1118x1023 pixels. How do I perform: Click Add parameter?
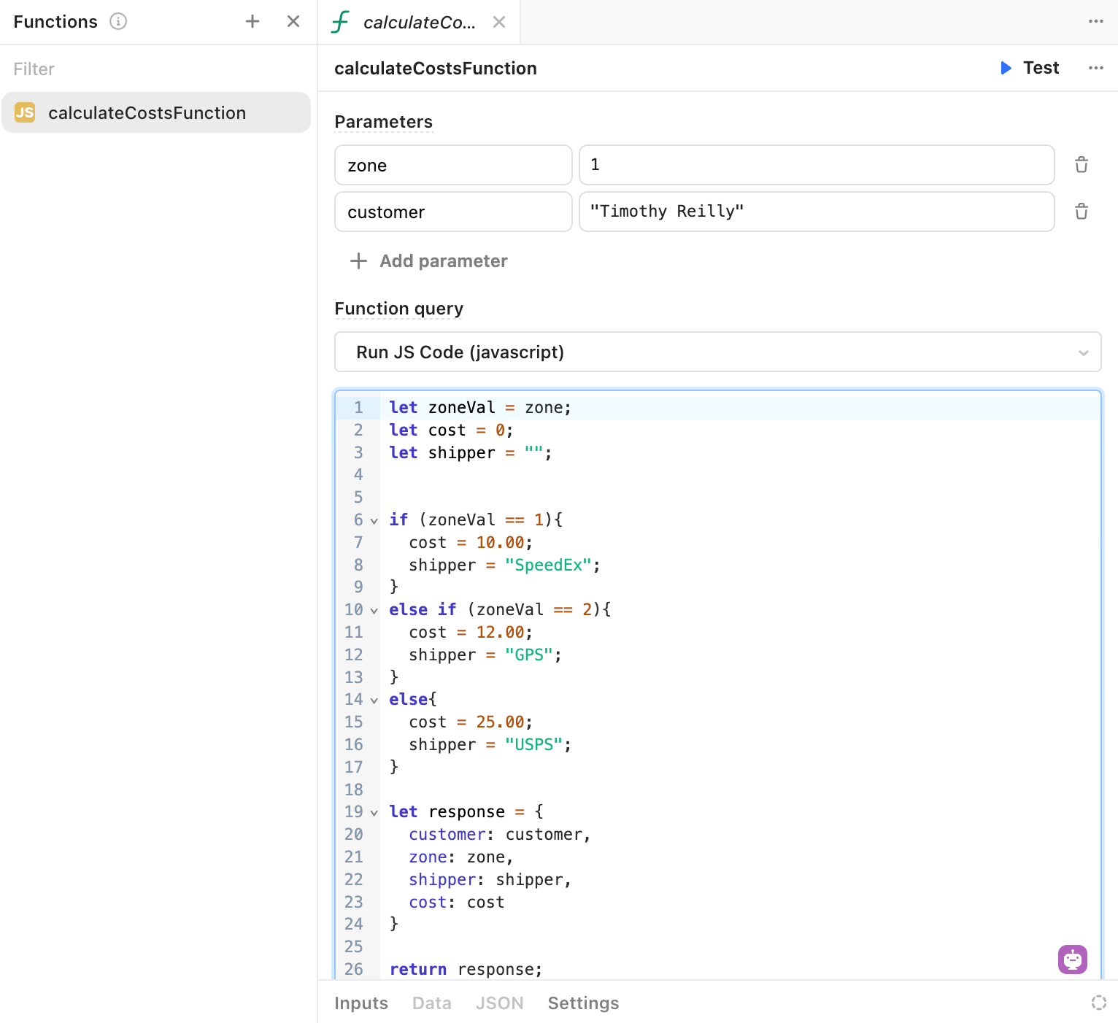click(429, 261)
